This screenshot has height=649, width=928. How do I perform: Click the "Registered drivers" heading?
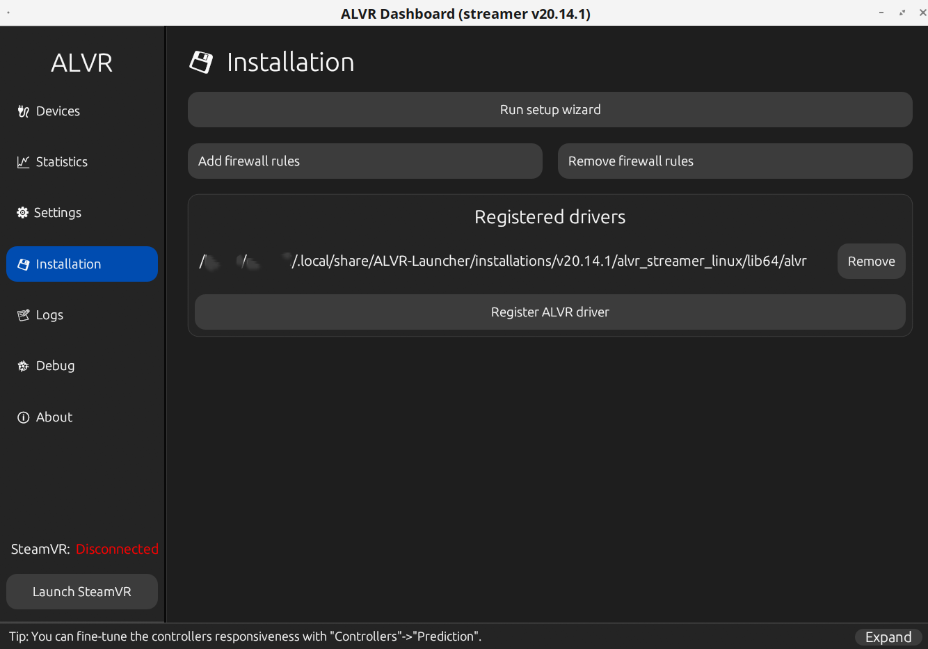coord(550,217)
